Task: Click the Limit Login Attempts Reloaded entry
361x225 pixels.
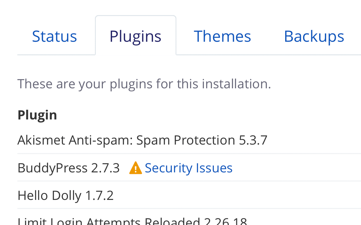Action: point(132,221)
